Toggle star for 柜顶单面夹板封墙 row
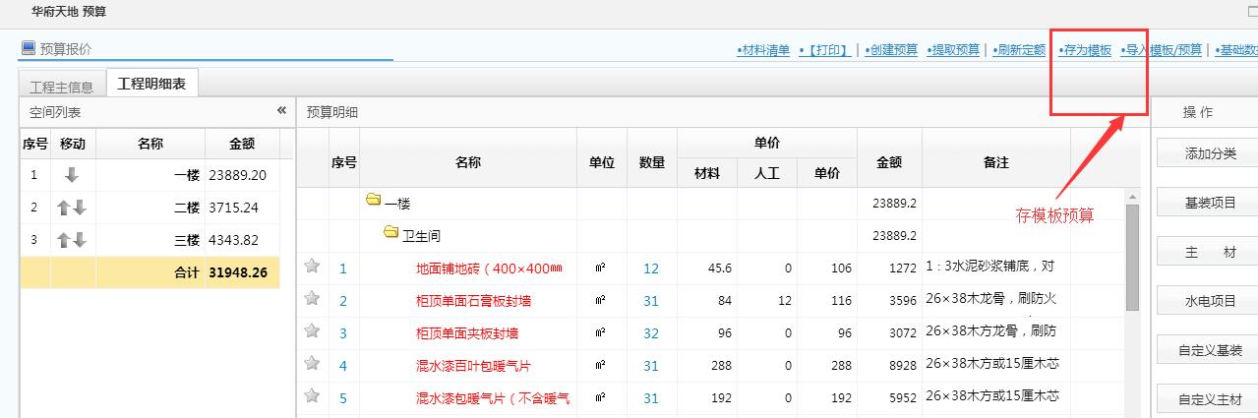Viewport: 1258px width, 418px height. coord(313,331)
